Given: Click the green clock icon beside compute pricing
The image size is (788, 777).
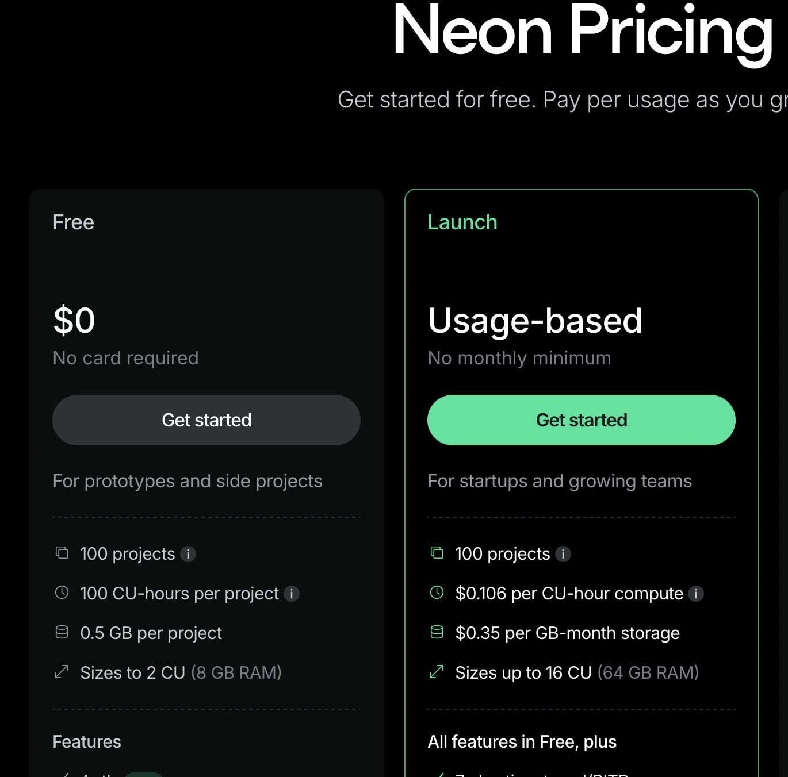Looking at the screenshot, I should 437,593.
